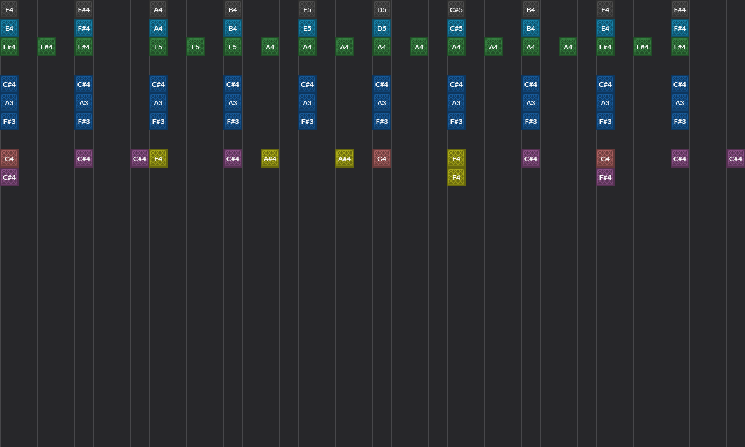Select red G4 note above purple C#4

tap(9, 159)
